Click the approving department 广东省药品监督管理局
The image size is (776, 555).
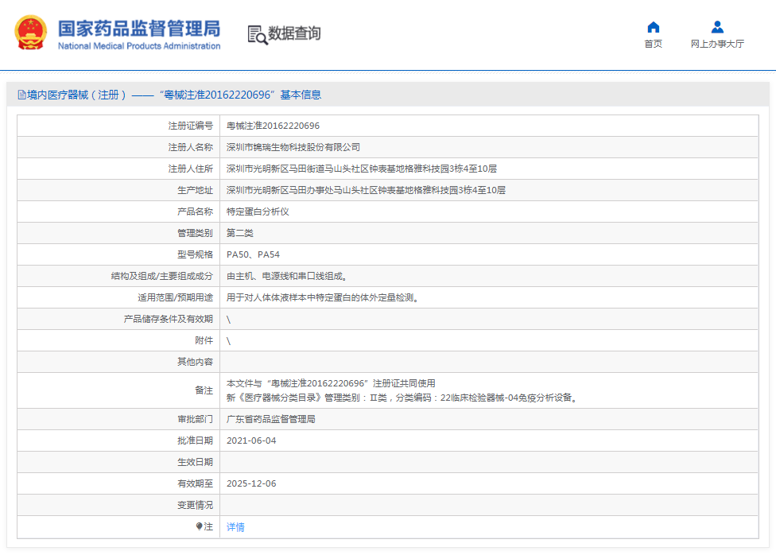click(270, 419)
